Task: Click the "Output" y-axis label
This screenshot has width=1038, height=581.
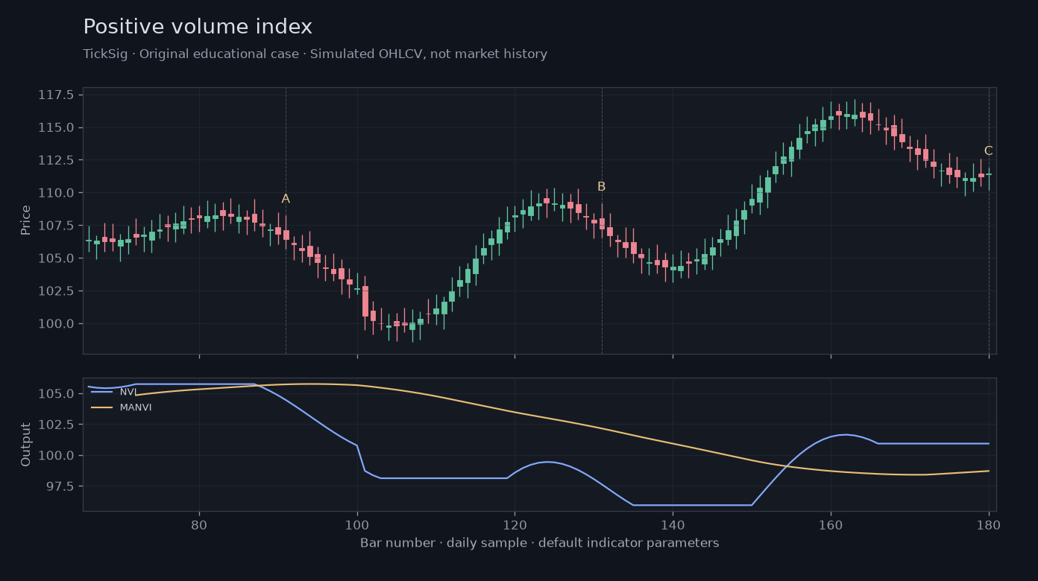Action: [x=26, y=445]
